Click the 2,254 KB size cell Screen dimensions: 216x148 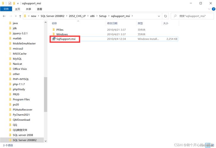[x=172, y=39]
